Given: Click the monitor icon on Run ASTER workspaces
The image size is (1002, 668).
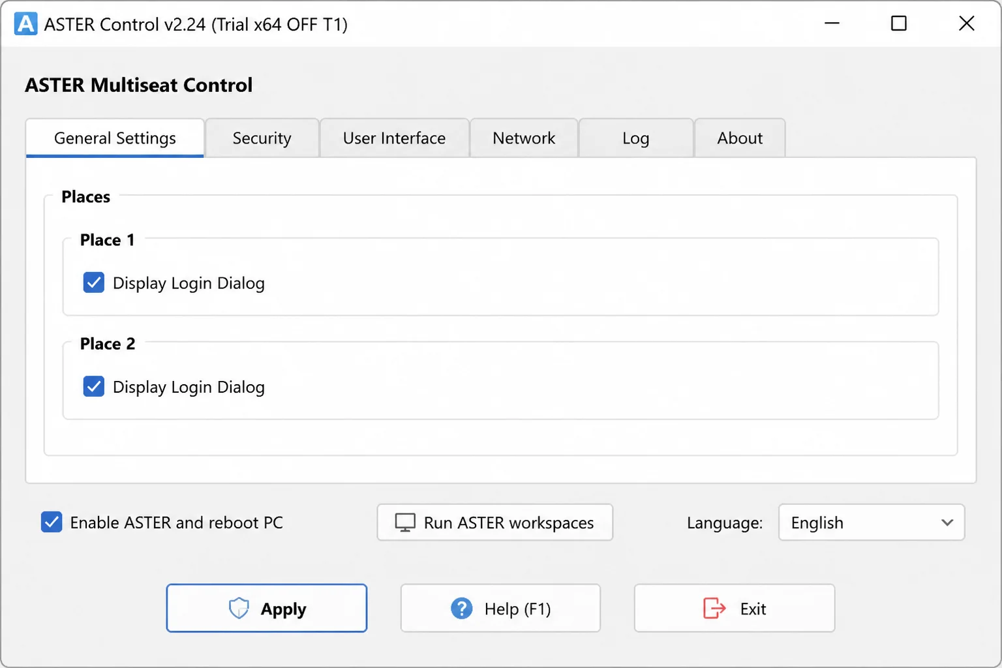Looking at the screenshot, I should [x=405, y=523].
